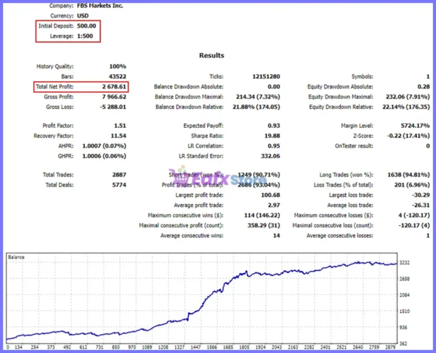
Task: Select Largest loss trade value -30.29
Action: [421, 195]
